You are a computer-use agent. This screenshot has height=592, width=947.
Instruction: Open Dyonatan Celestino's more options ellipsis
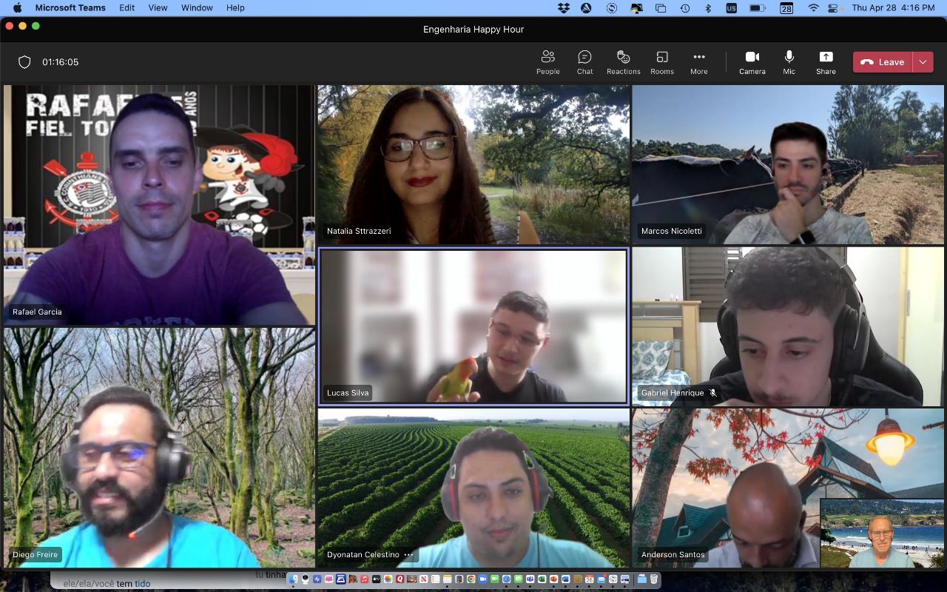(408, 555)
